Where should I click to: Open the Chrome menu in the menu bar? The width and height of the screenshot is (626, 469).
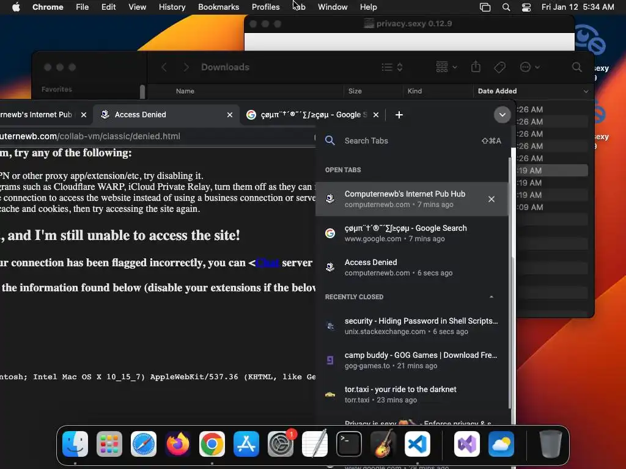click(x=48, y=7)
